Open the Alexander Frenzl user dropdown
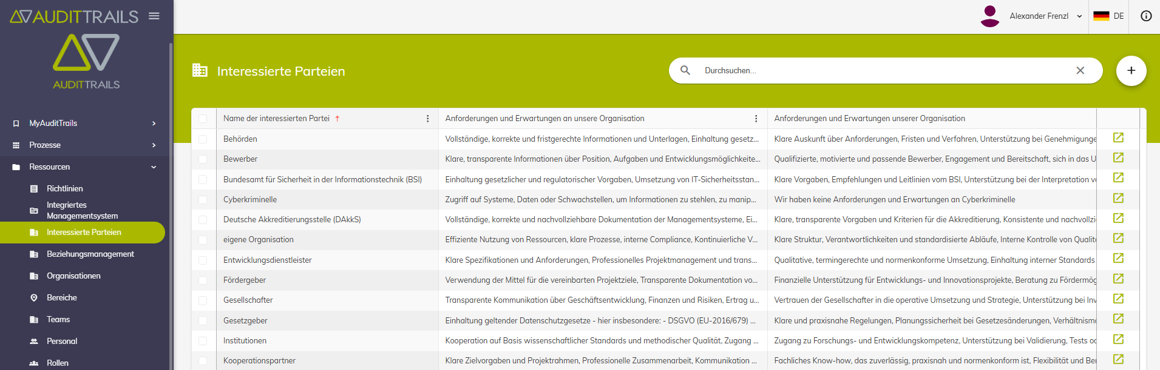 click(x=1045, y=16)
